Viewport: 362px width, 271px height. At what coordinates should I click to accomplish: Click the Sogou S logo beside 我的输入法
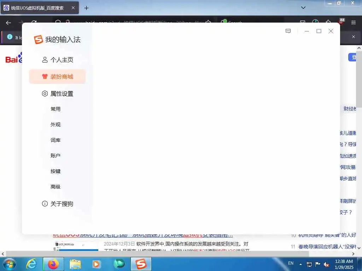39,40
